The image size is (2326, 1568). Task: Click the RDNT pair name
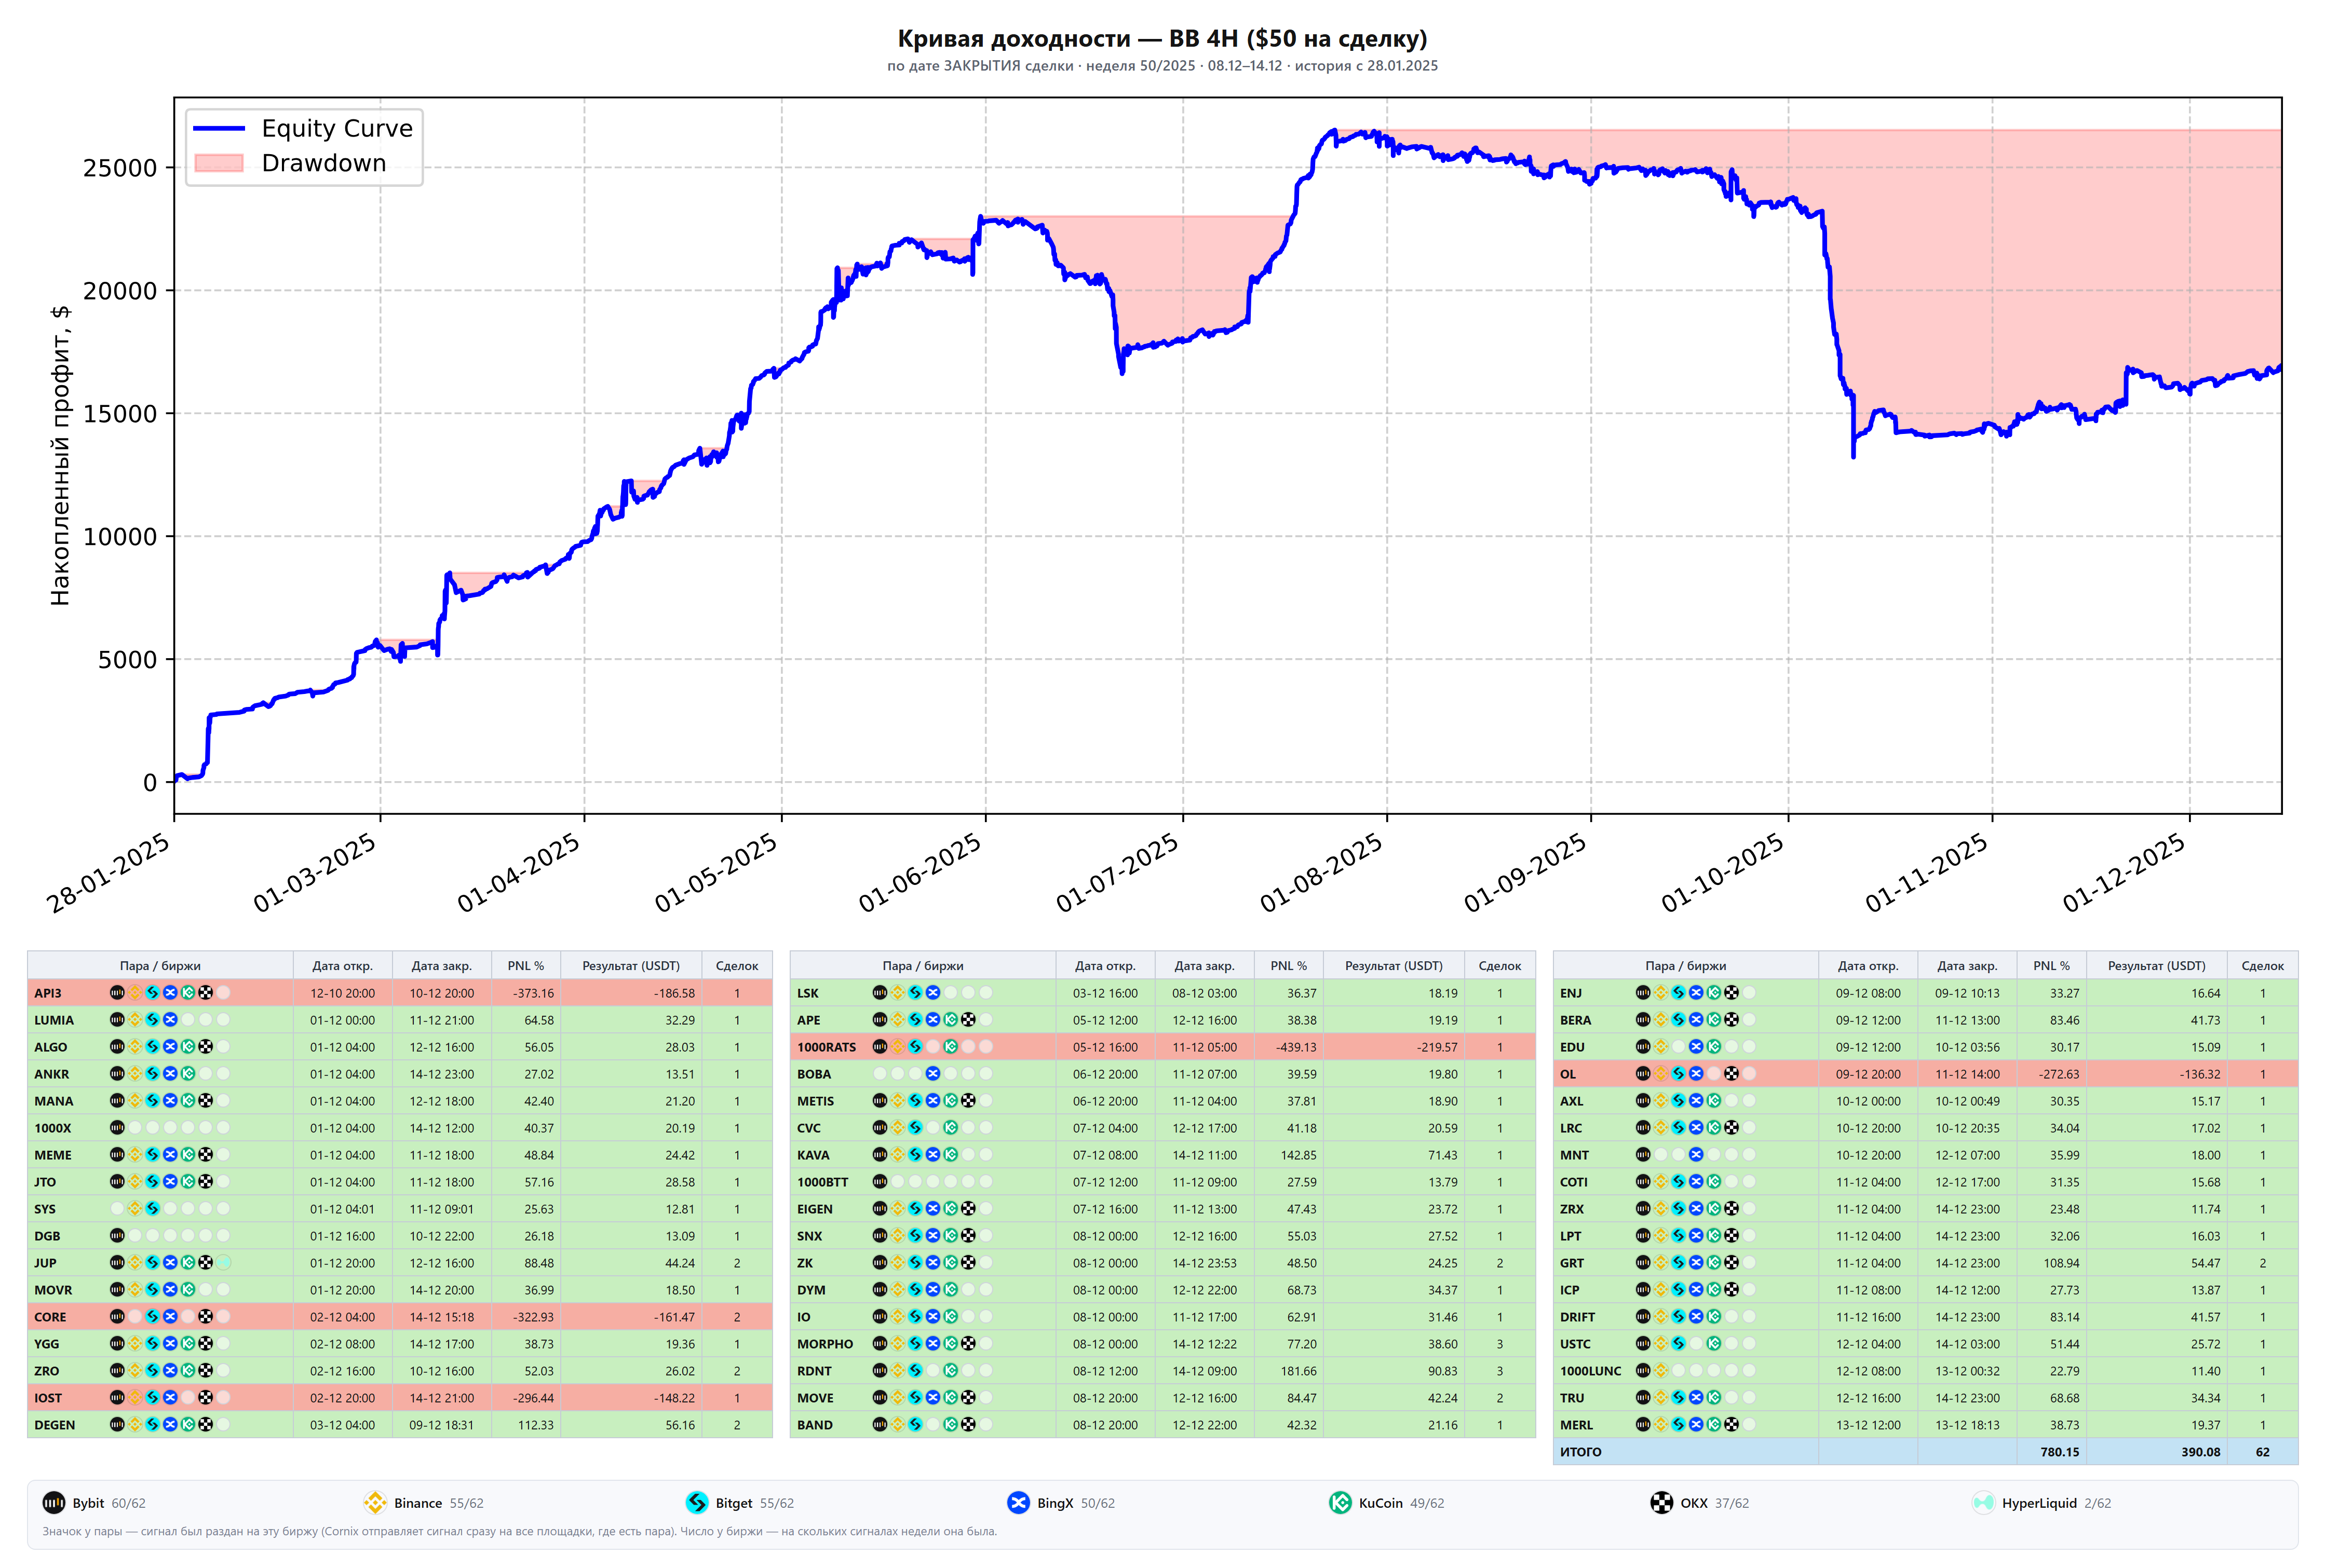coord(814,1371)
